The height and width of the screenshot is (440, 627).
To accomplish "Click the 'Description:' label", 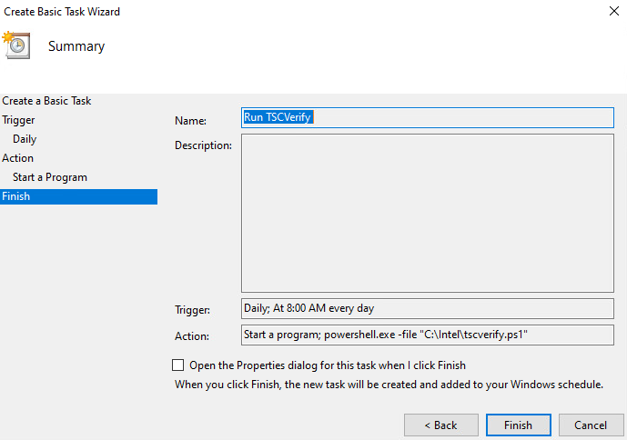I will pos(203,145).
